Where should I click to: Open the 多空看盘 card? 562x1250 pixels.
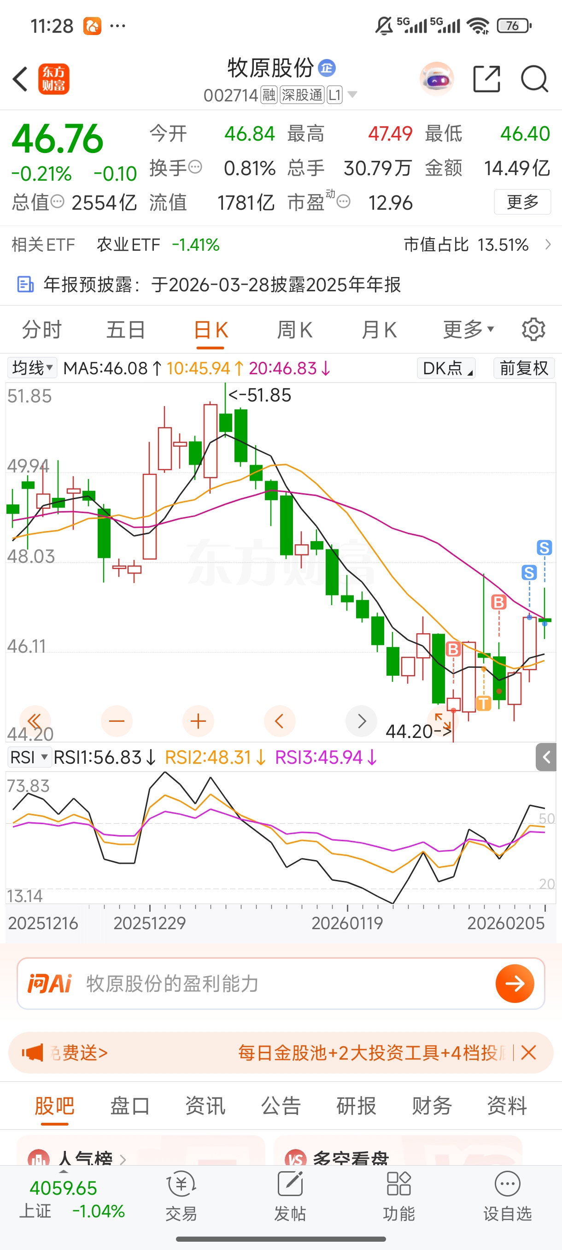[x=398, y=1150]
